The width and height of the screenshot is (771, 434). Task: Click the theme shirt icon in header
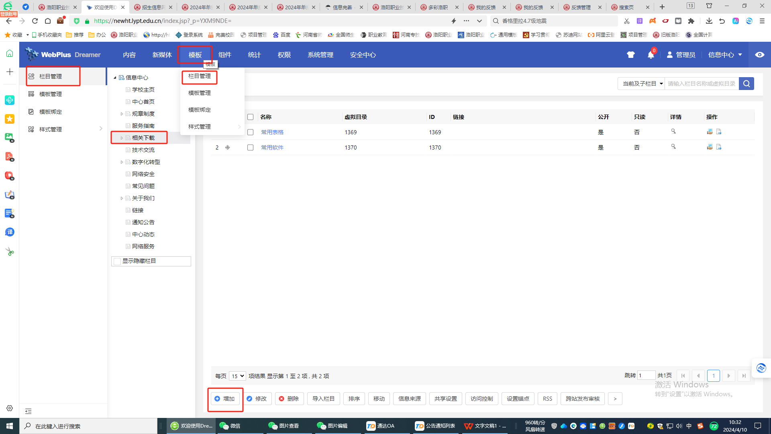pos(631,55)
